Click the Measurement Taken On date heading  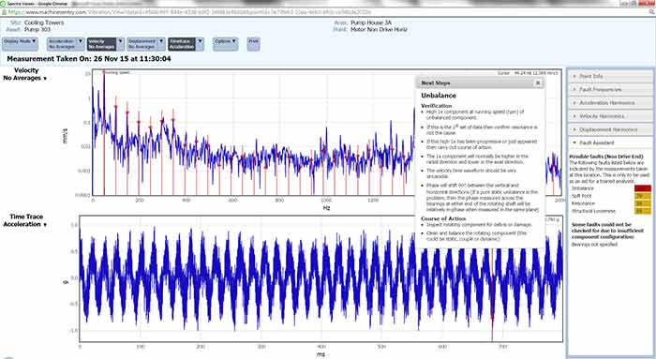click(x=89, y=59)
